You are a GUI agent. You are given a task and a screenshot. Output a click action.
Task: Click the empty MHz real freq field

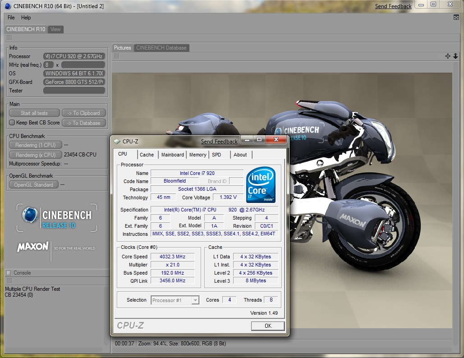[83, 65]
